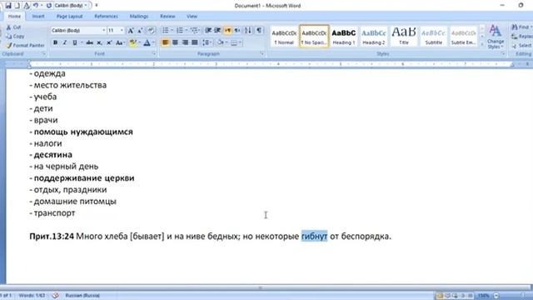Apply shading to the paragraph
The image size is (533, 300).
(220, 42)
